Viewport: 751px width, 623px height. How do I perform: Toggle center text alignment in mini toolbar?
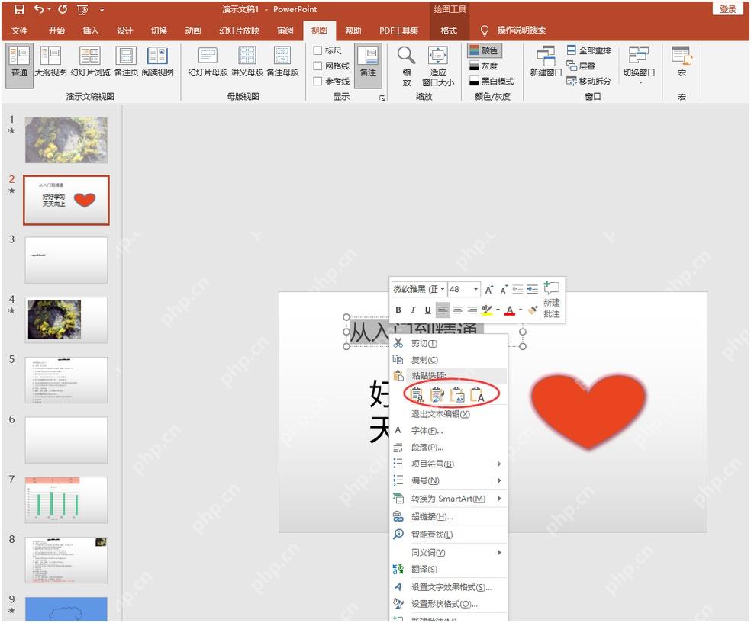(457, 310)
